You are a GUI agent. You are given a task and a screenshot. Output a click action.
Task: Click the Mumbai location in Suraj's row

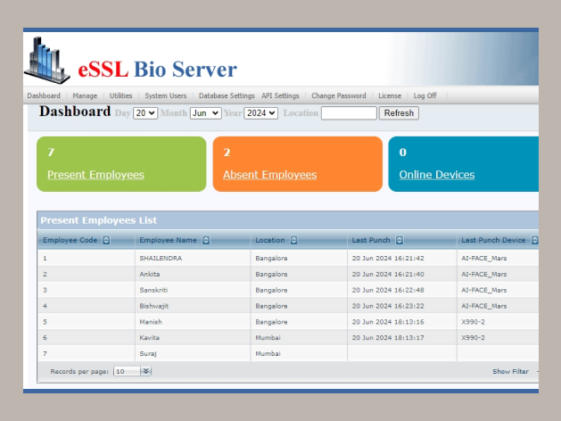click(x=268, y=354)
